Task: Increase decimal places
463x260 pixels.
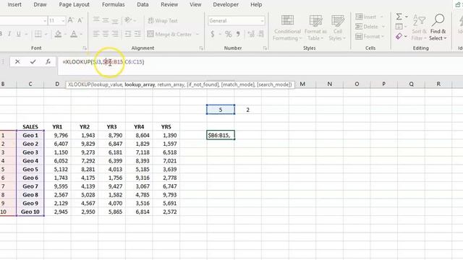Action: click(x=251, y=34)
